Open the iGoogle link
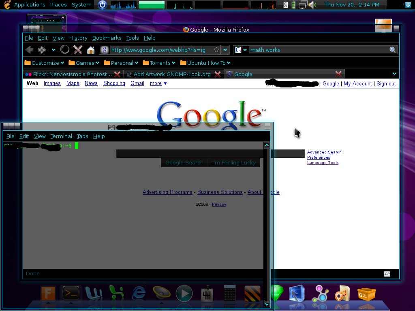The image size is (415, 311). [330, 83]
